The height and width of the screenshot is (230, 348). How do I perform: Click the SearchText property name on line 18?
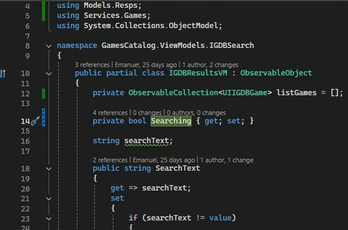coord(178,168)
